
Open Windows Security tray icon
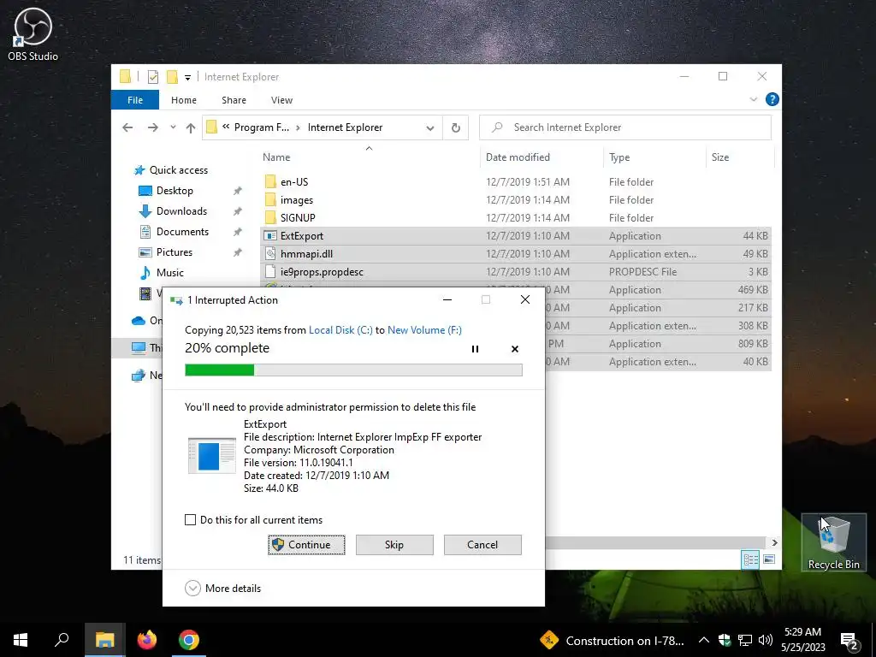click(725, 640)
